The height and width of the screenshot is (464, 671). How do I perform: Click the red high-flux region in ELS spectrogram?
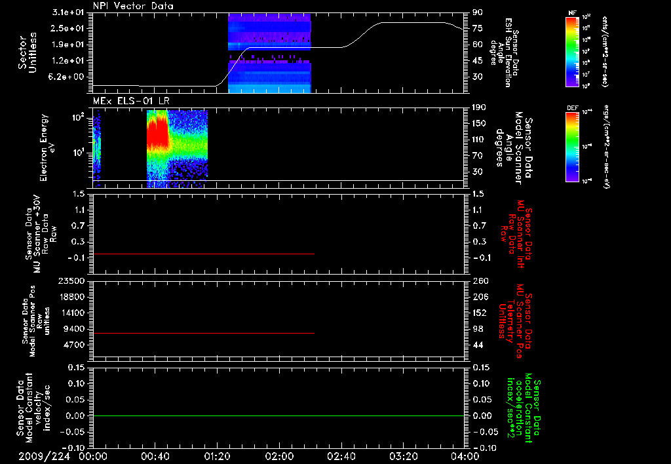pyautogui.click(x=157, y=132)
